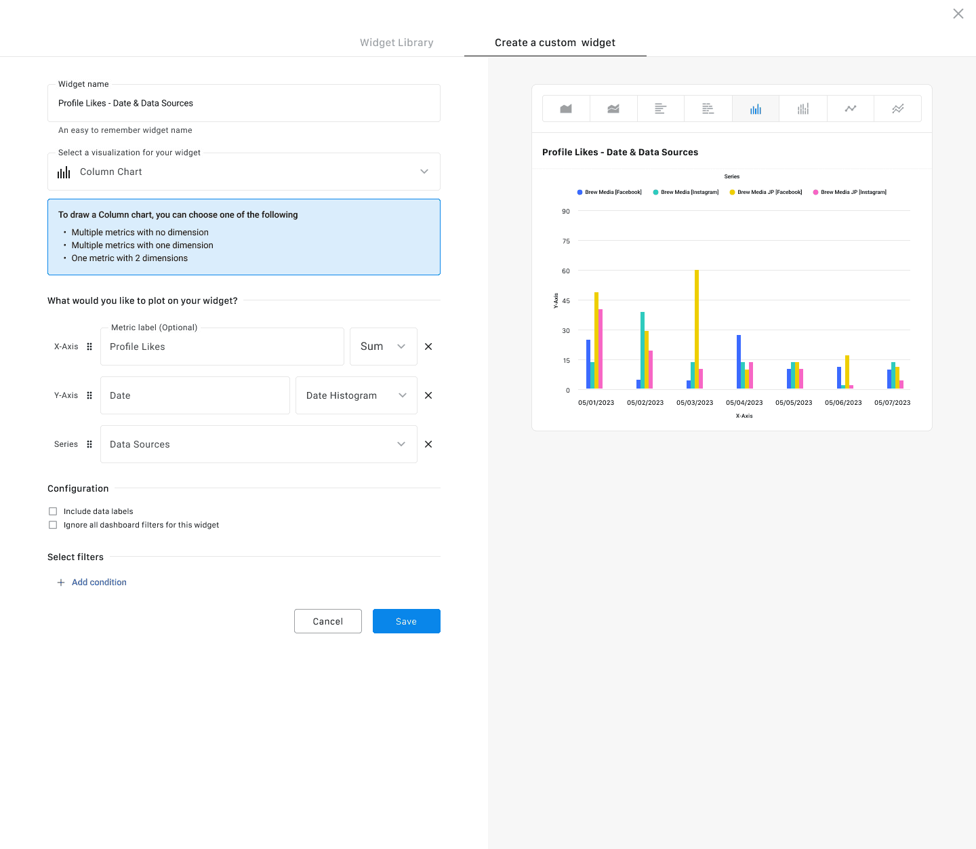The height and width of the screenshot is (849, 976).
Task: Select the horizontal bar chart icon
Action: pos(661,108)
